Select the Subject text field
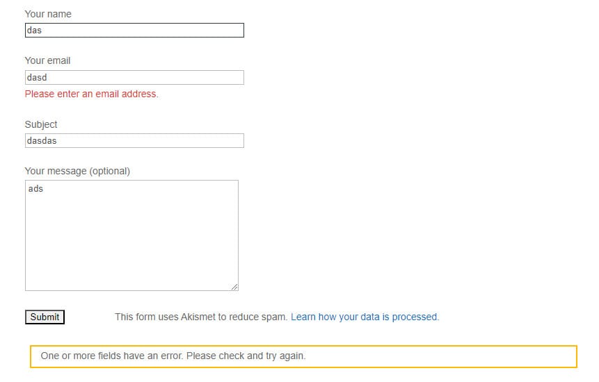Screen dimensions: 599x382 tap(134, 141)
